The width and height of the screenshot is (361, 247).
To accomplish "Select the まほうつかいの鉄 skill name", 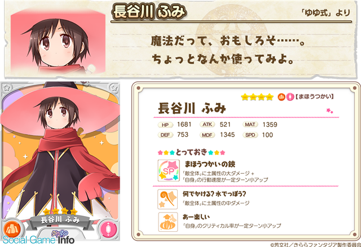I will click(x=210, y=164).
